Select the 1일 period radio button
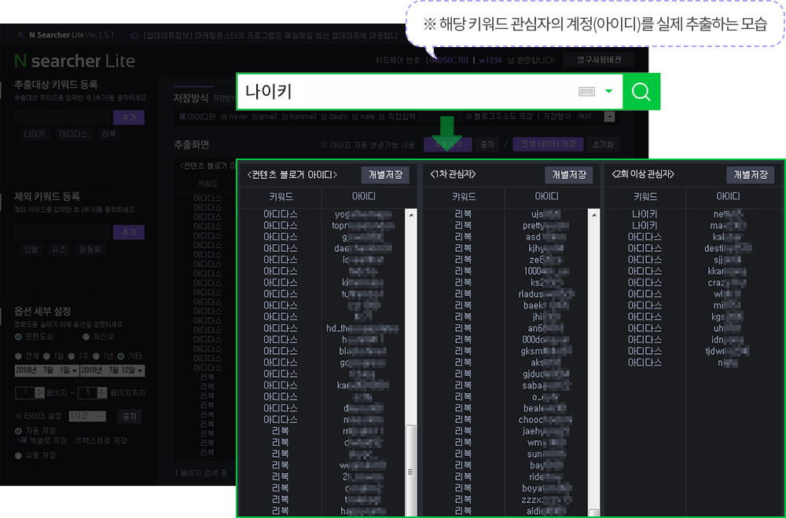 [46, 356]
